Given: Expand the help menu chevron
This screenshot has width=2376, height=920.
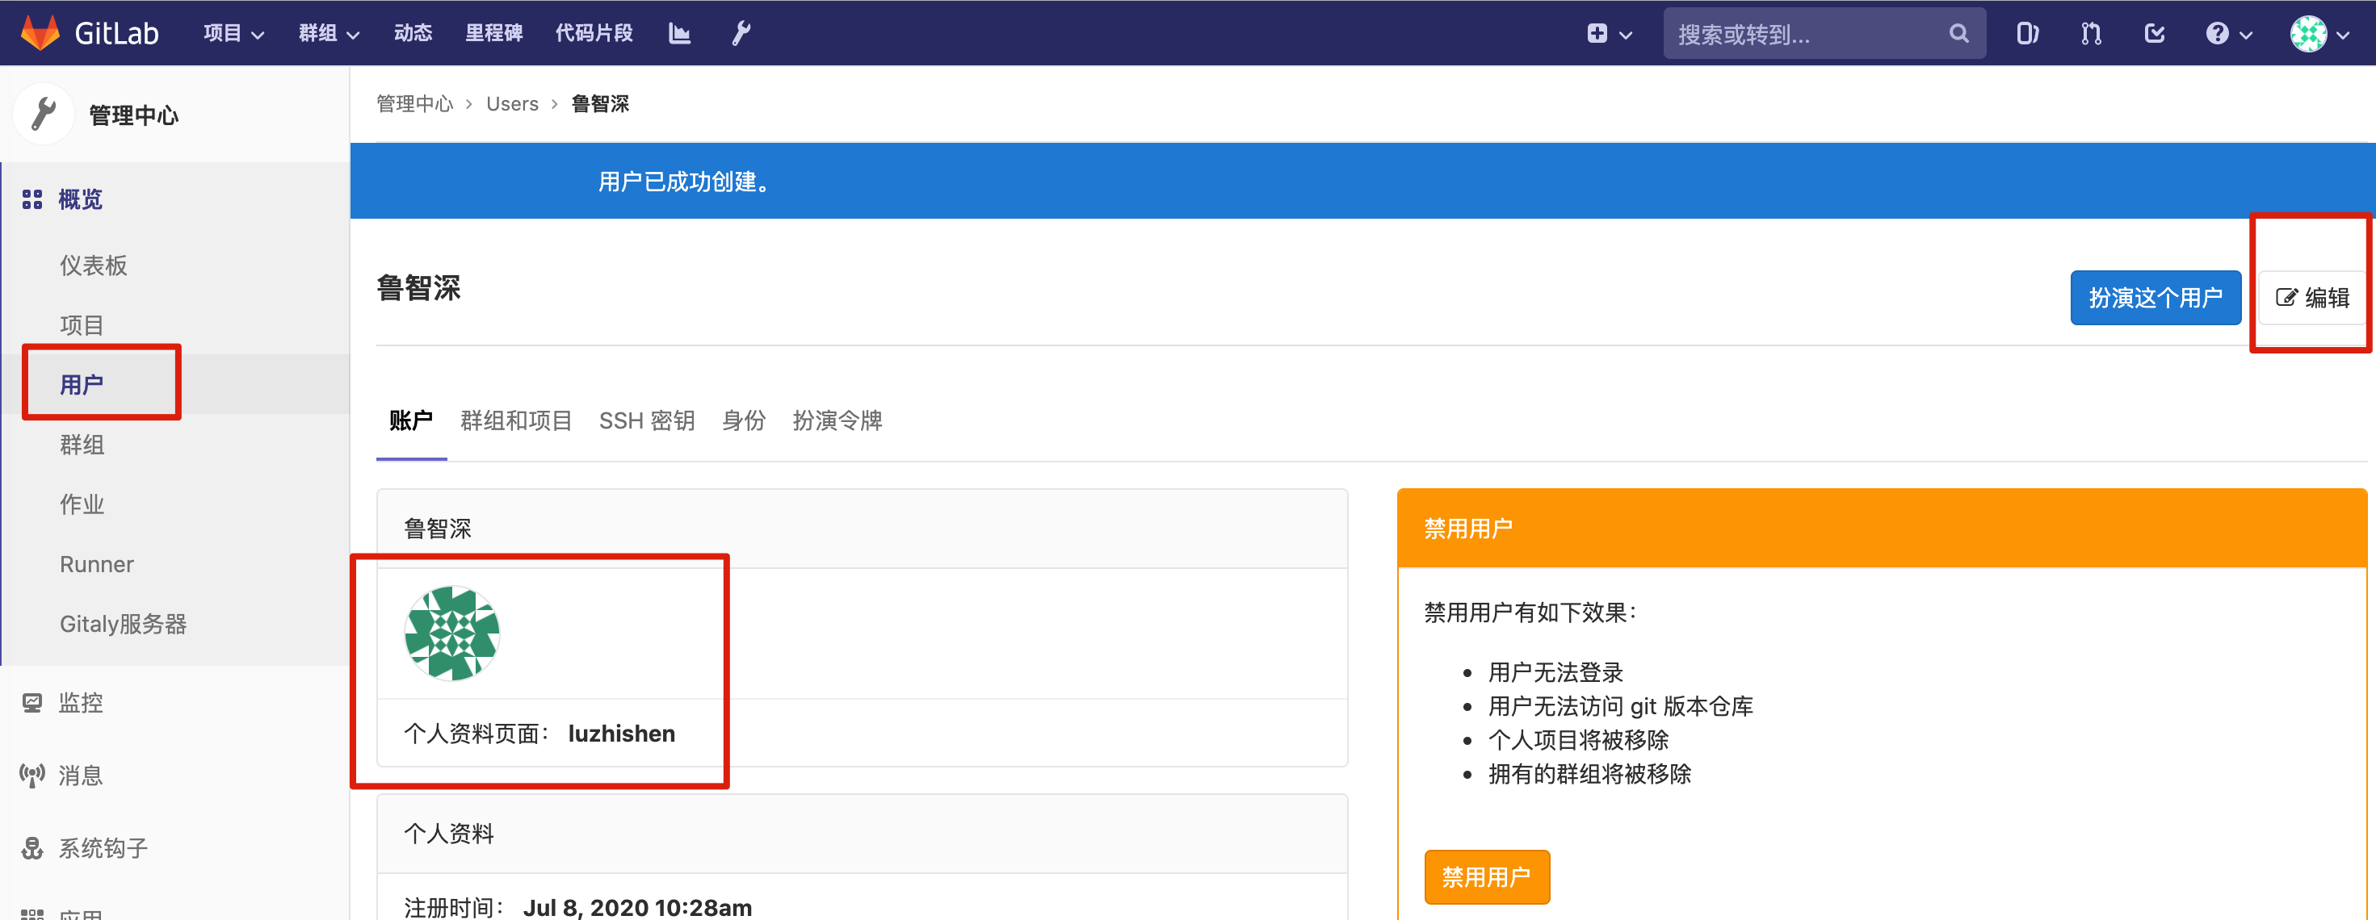Looking at the screenshot, I should pyautogui.click(x=2246, y=35).
